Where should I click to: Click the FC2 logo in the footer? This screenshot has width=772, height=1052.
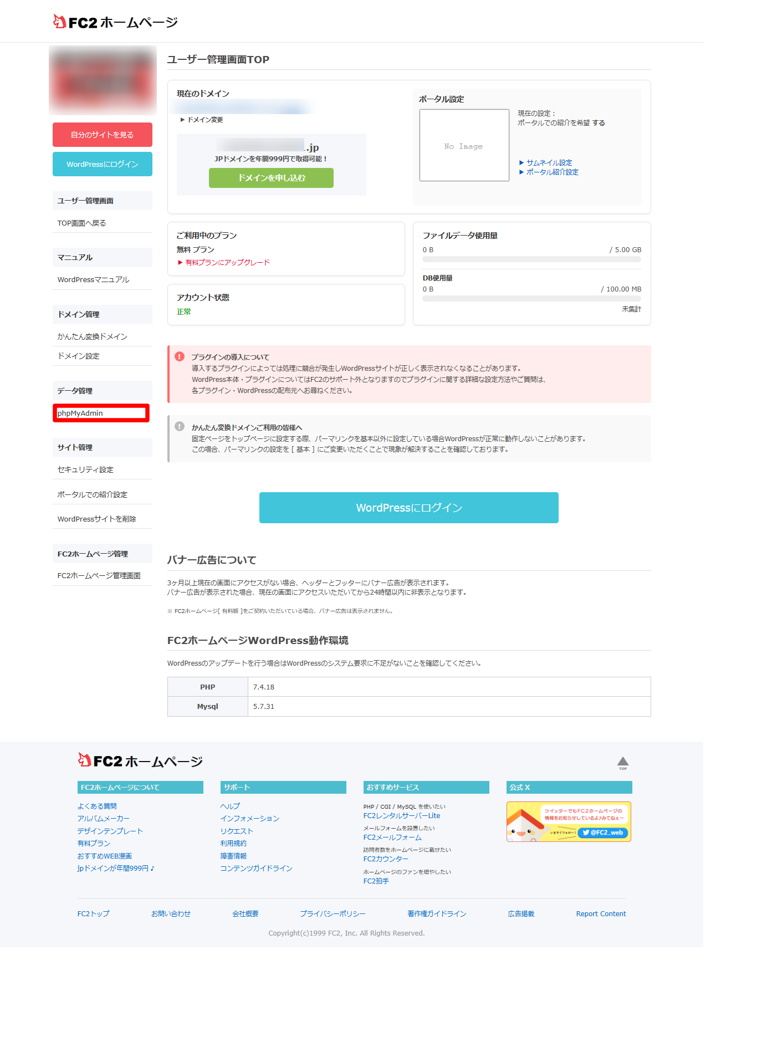pyautogui.click(x=140, y=761)
